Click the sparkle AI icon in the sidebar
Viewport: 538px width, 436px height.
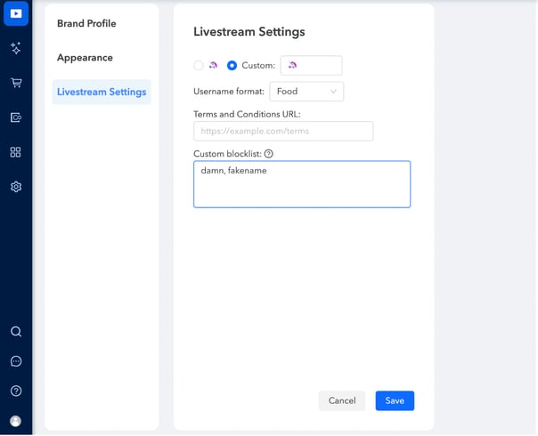tap(16, 49)
